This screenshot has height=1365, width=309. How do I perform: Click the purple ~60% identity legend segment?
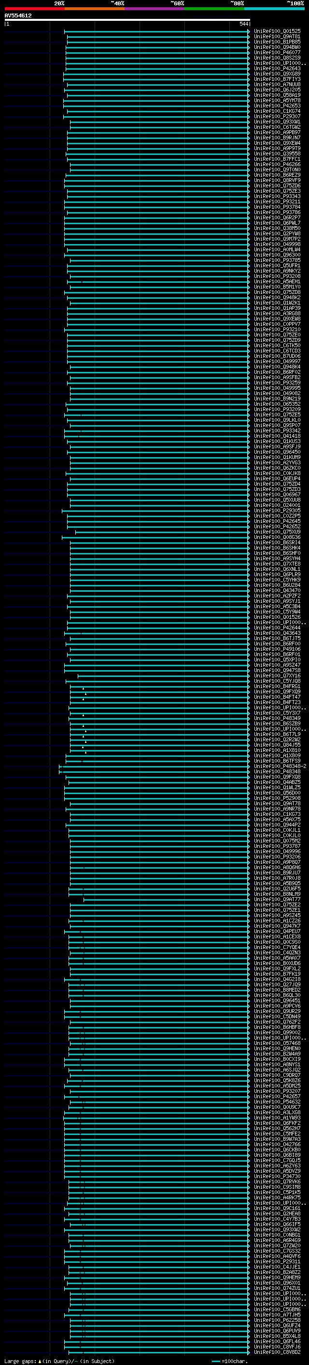click(x=155, y=9)
